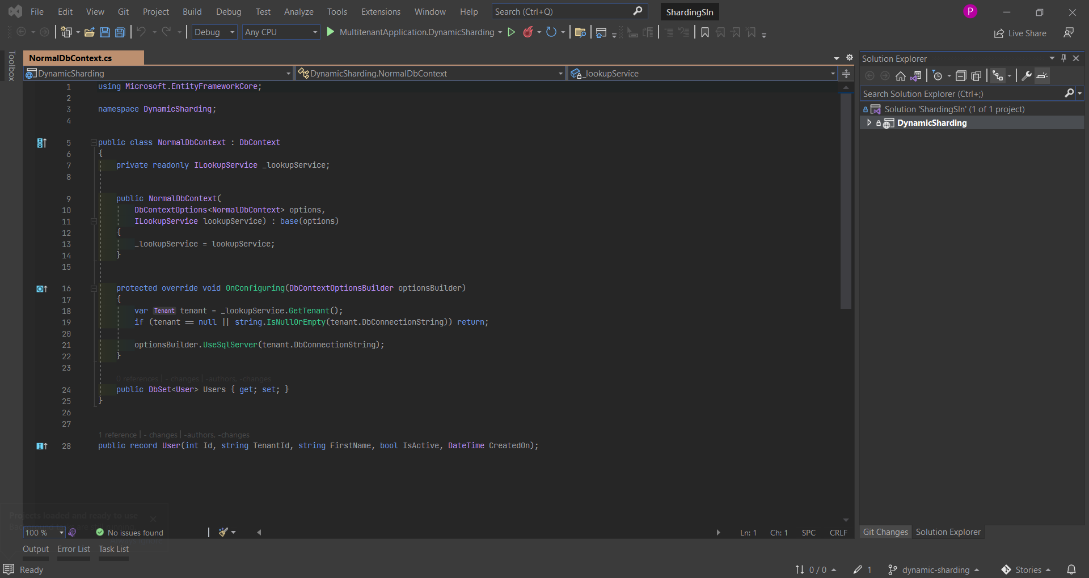
Task: Open the _lookupService member dropdown
Action: (x=702, y=74)
